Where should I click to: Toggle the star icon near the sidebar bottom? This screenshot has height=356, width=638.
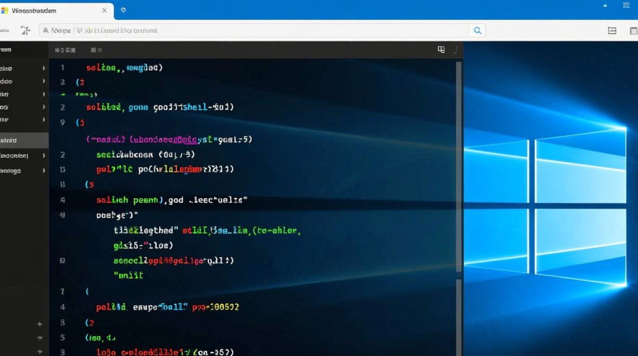40,338
